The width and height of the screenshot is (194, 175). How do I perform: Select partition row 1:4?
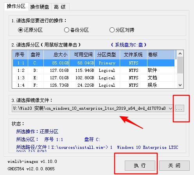coord(93,85)
